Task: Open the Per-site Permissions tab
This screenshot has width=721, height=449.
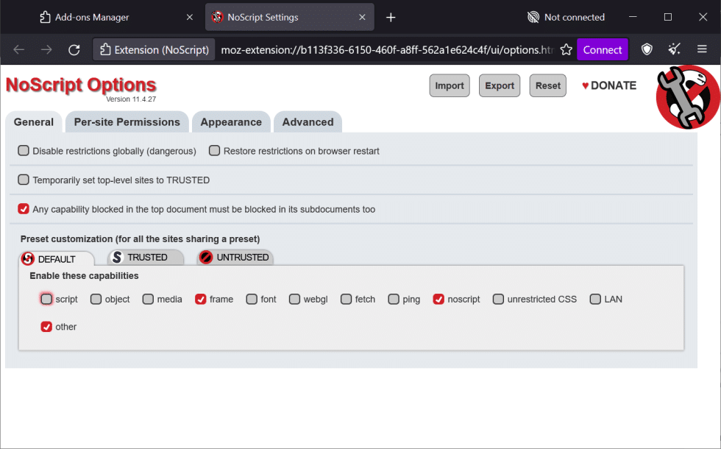Action: pos(127,122)
